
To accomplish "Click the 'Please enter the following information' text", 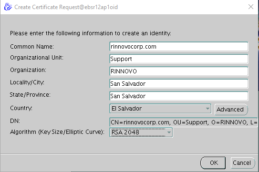I will click(x=91, y=33).
